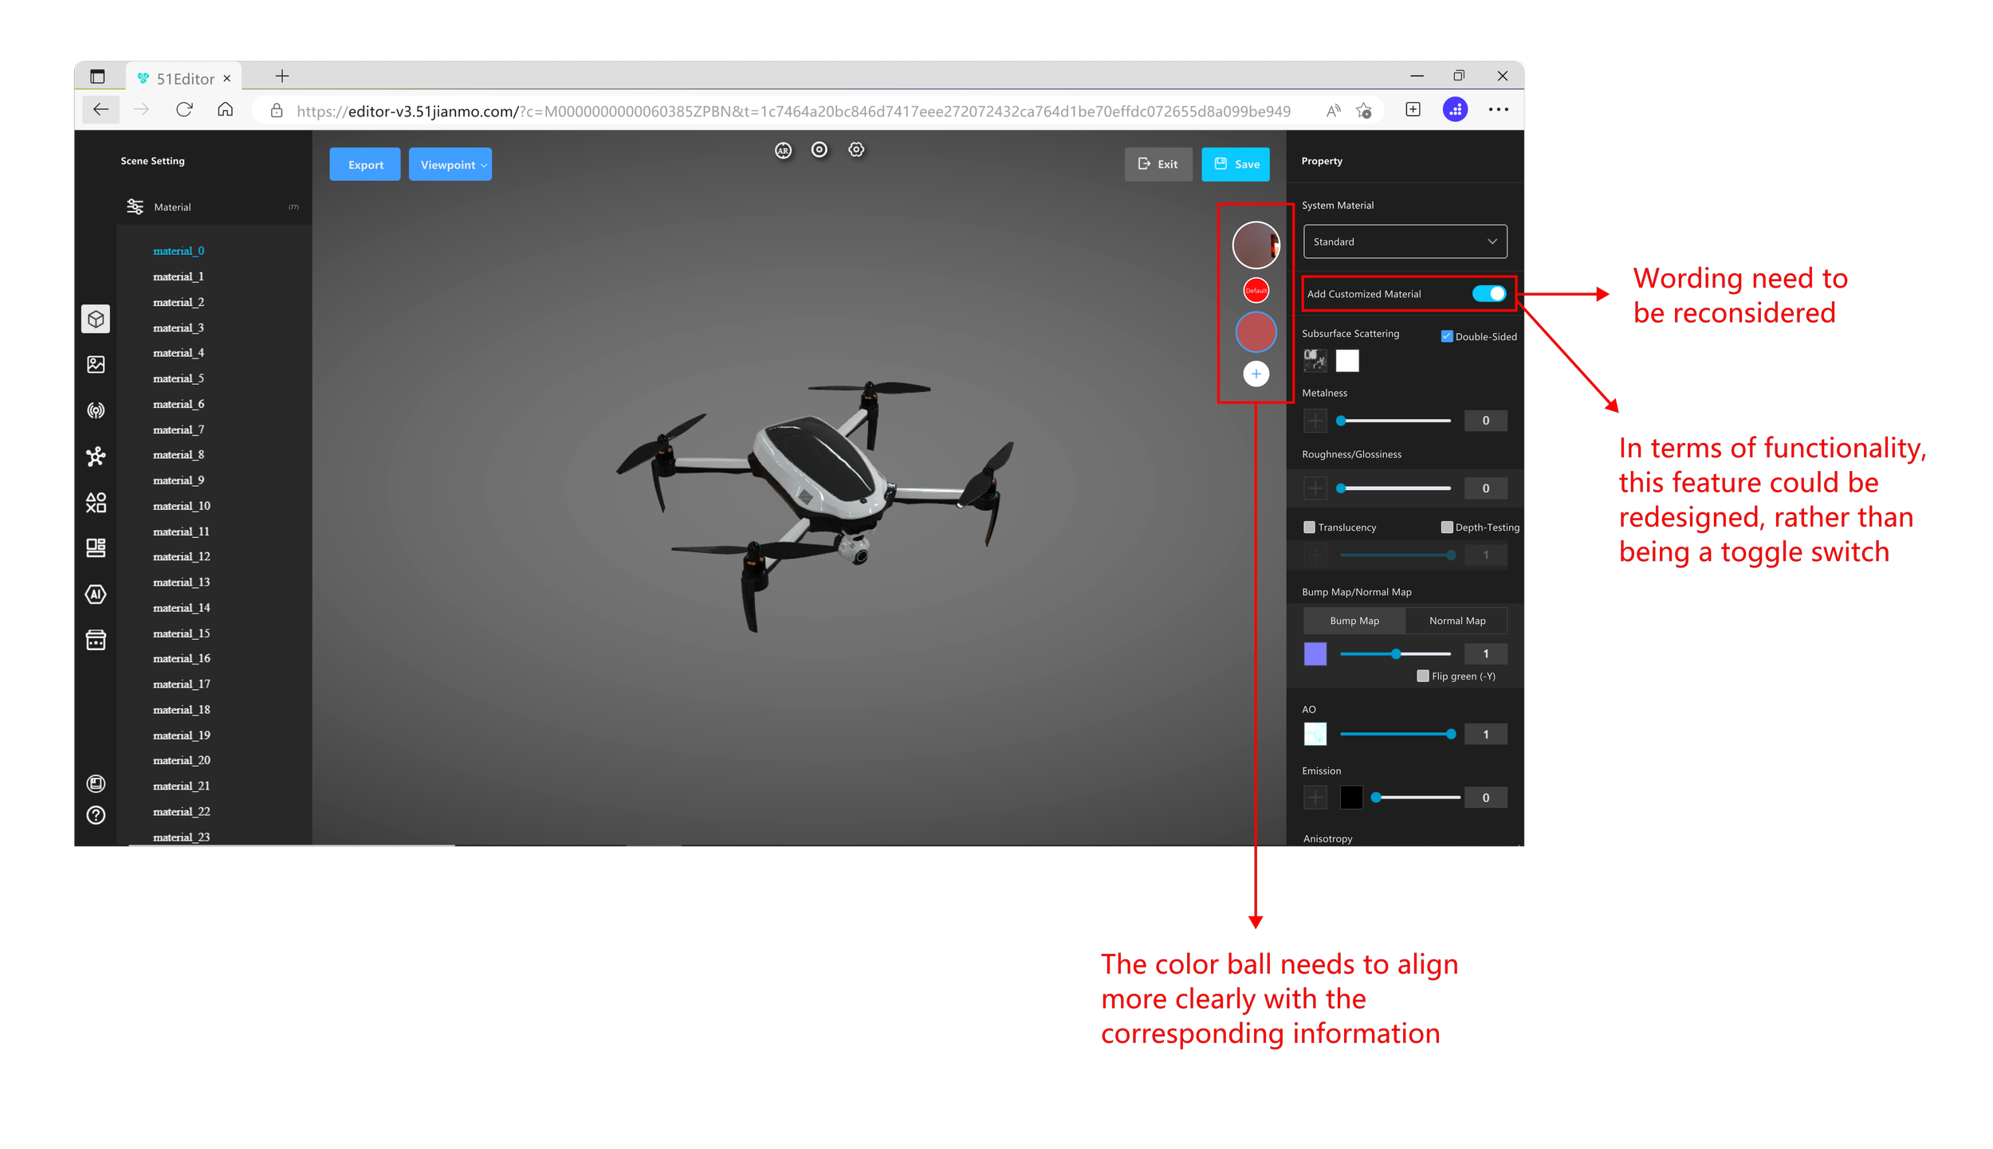
Task: Select material_12 in the list
Action: tap(182, 557)
